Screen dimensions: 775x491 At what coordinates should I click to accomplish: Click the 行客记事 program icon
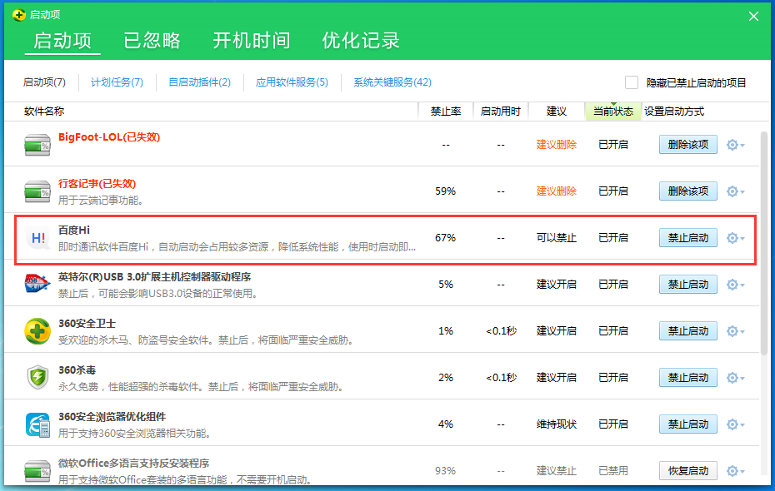click(x=37, y=191)
